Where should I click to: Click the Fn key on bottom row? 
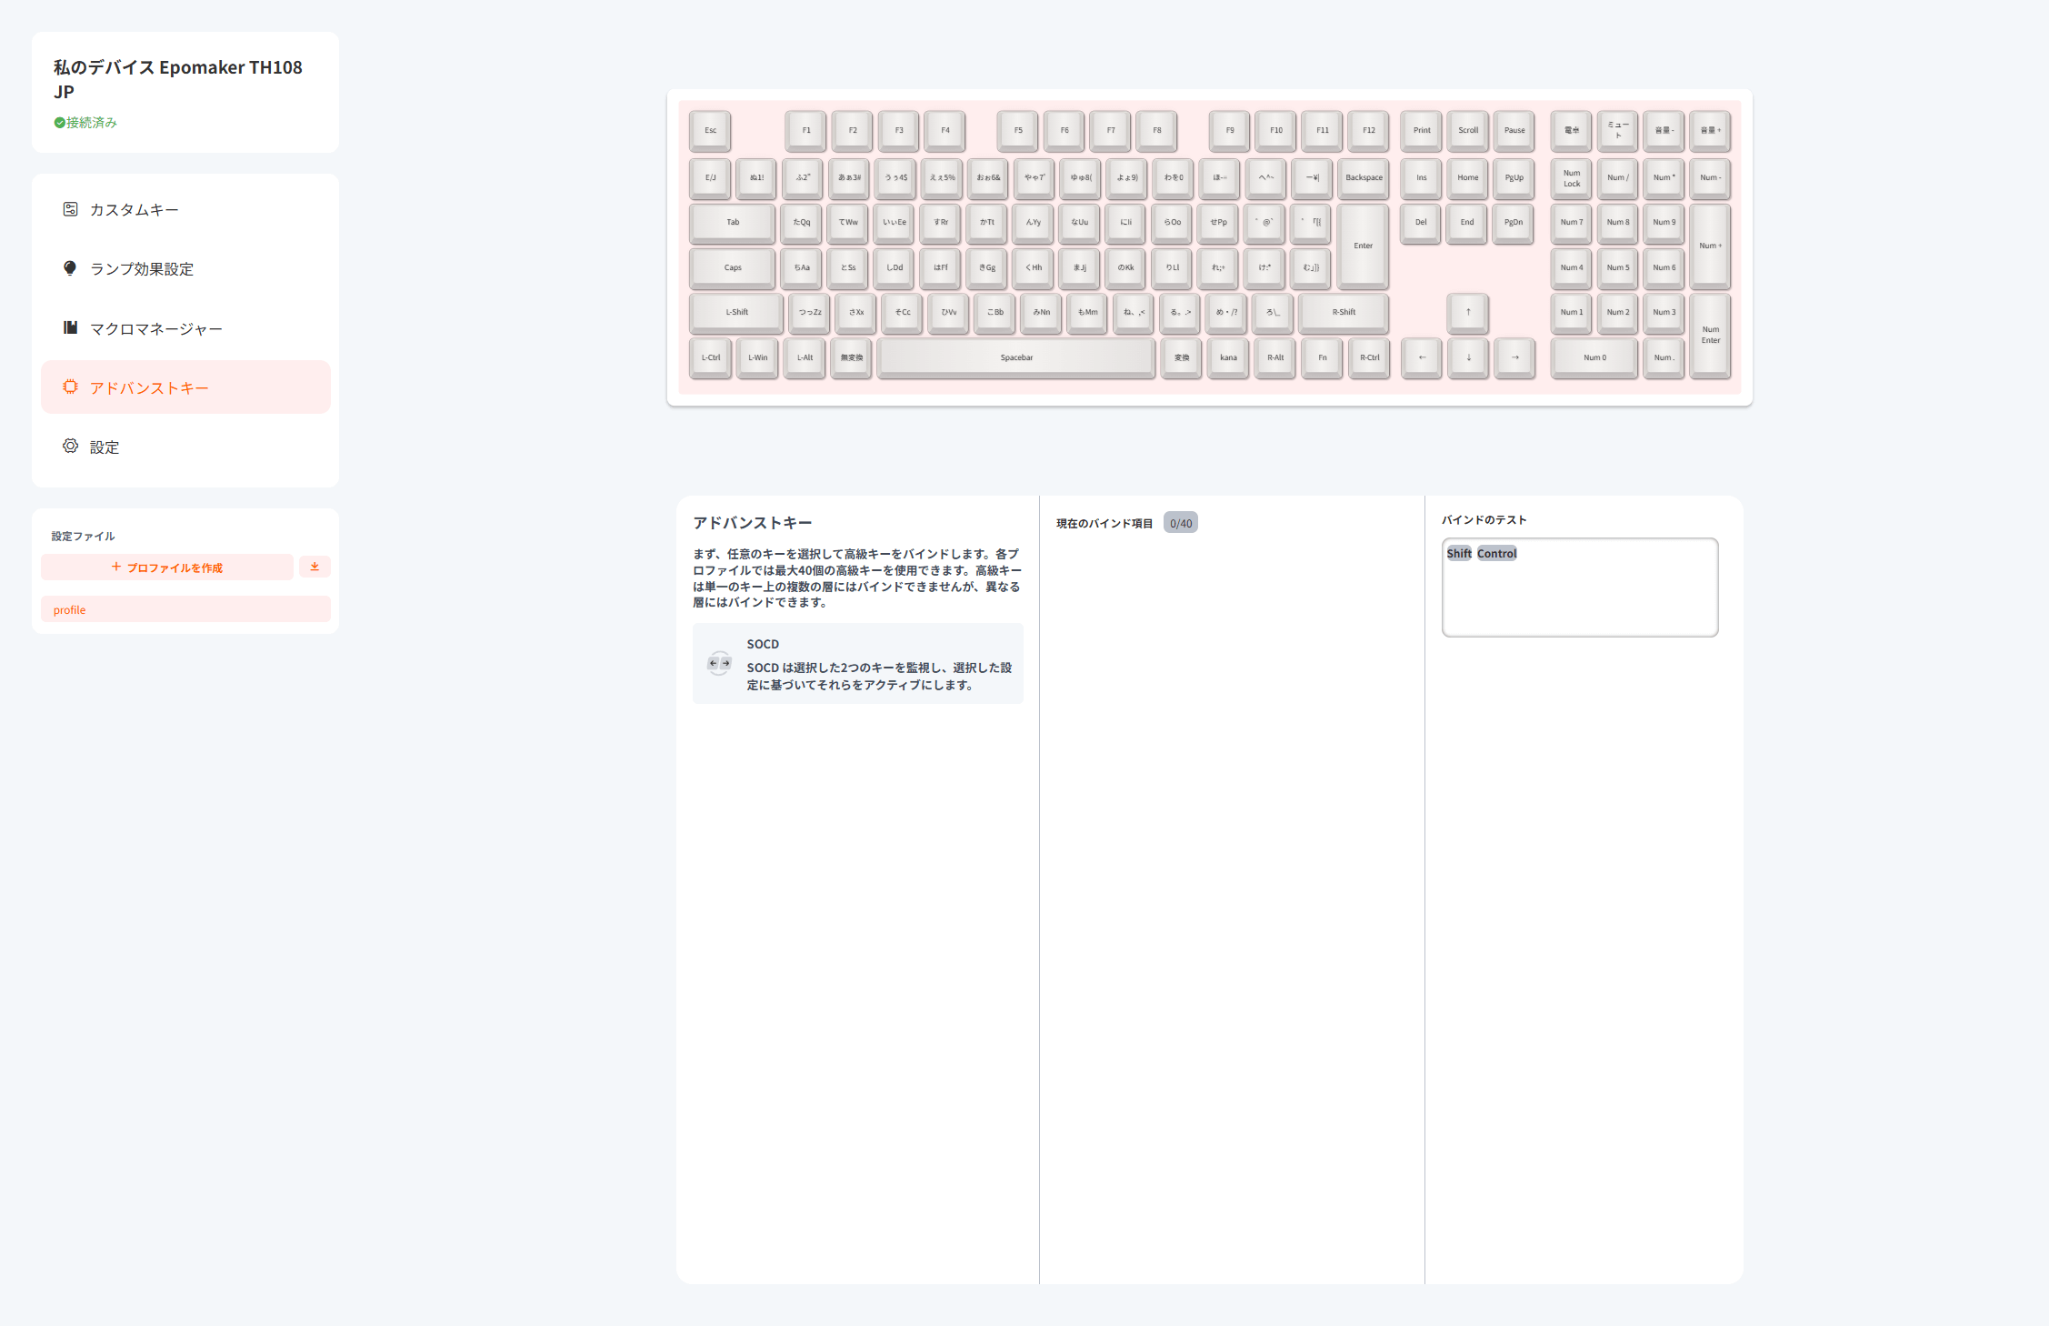click(x=1322, y=357)
